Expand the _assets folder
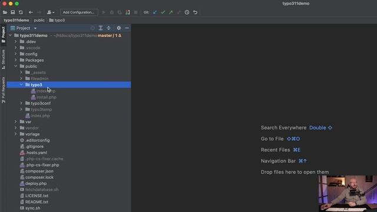Image resolution: width=377 pixels, height=212 pixels. [x=21, y=72]
